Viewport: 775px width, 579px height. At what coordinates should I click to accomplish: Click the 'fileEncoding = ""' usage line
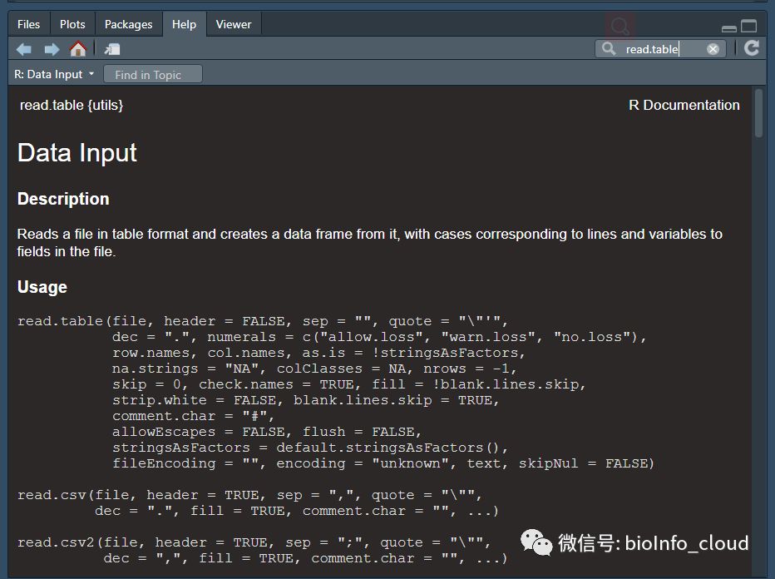pyautogui.click(x=383, y=463)
